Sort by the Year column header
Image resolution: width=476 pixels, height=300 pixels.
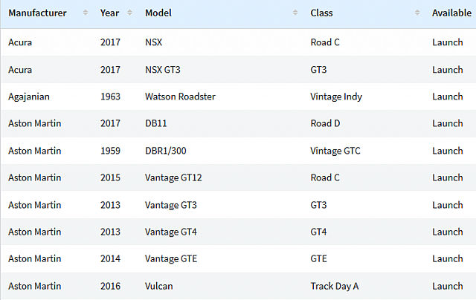(109, 13)
